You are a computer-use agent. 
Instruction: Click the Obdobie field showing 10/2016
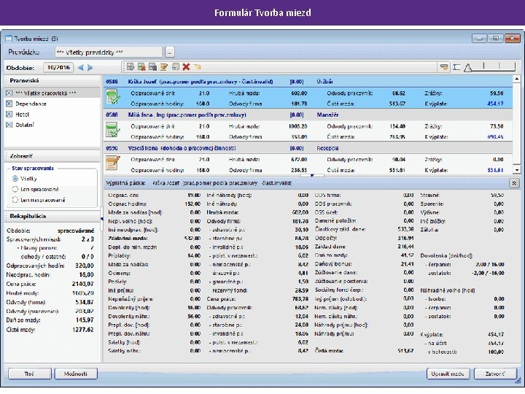pos(58,67)
